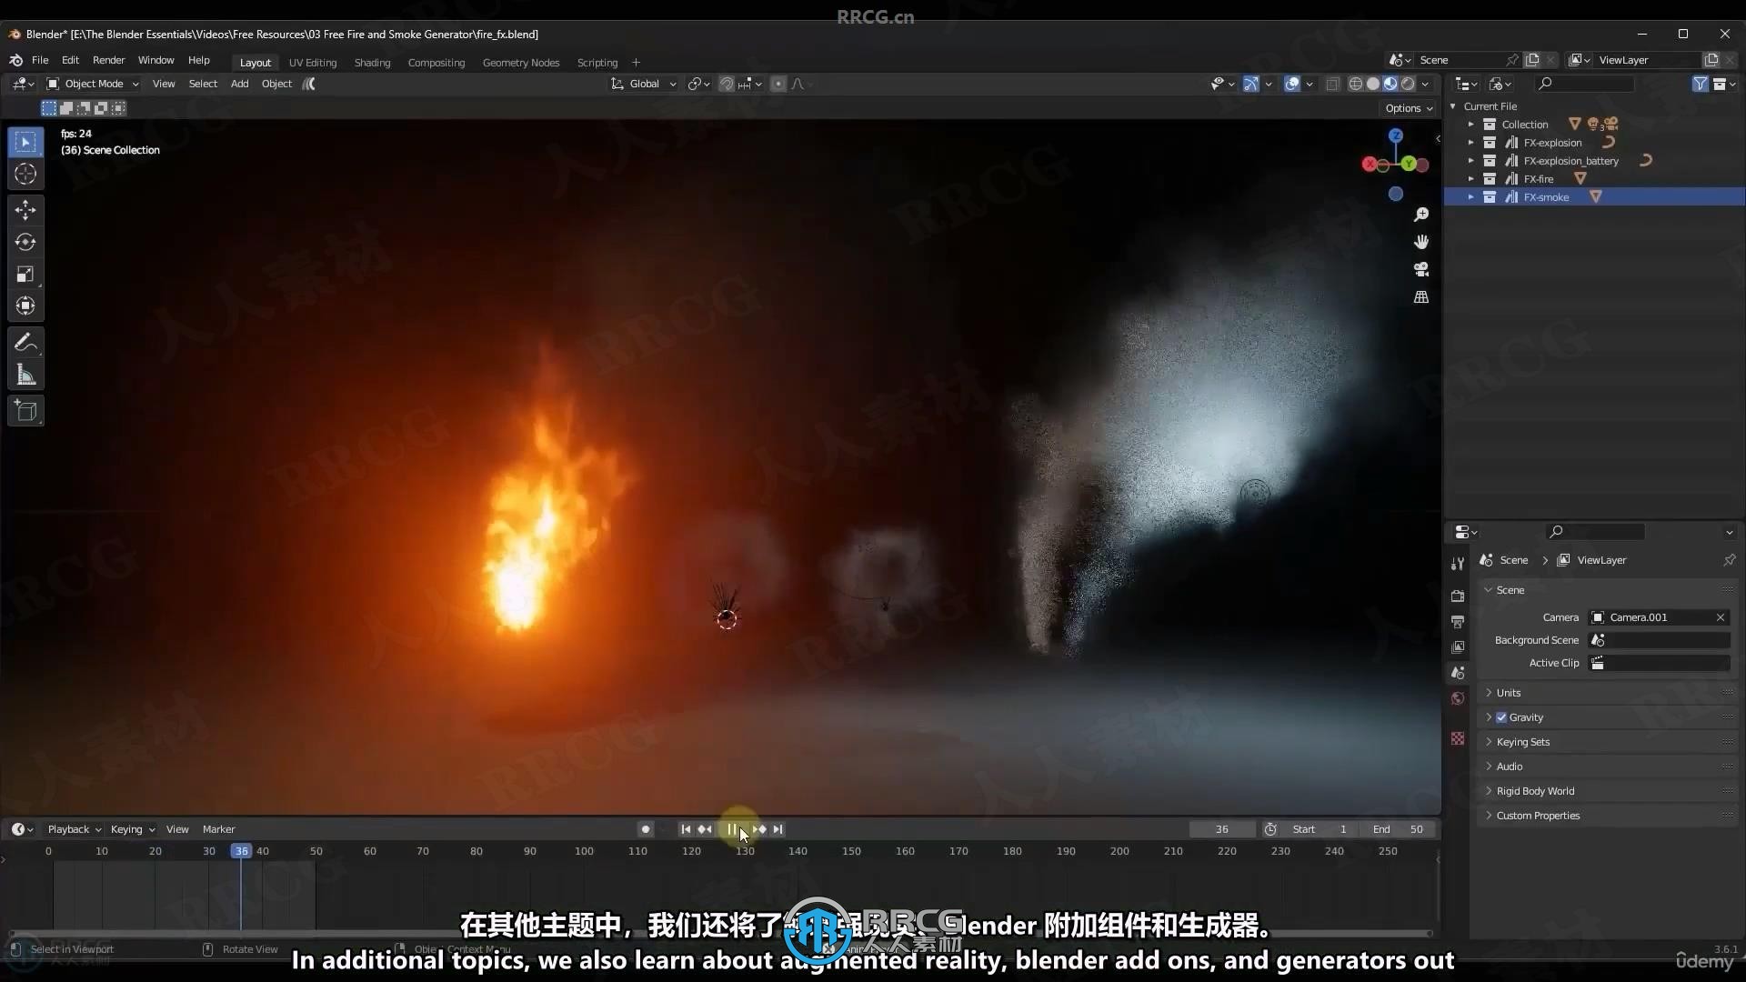
Task: Click the Blender logo menu icon
Action: pos(15,60)
